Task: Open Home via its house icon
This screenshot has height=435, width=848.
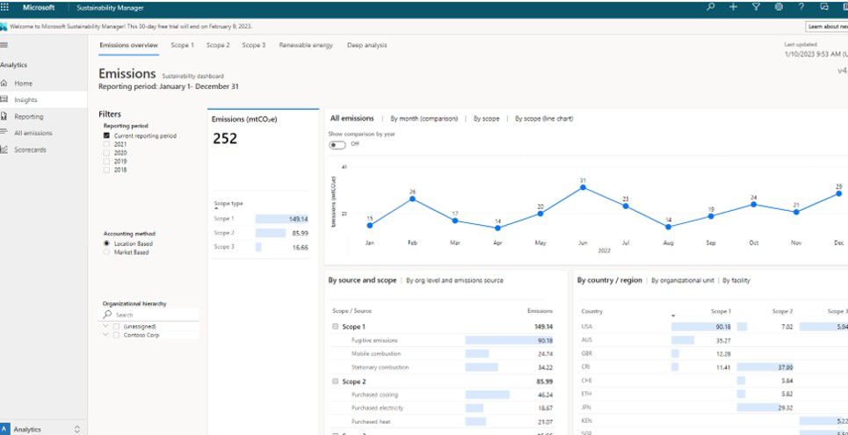Action: 4,83
